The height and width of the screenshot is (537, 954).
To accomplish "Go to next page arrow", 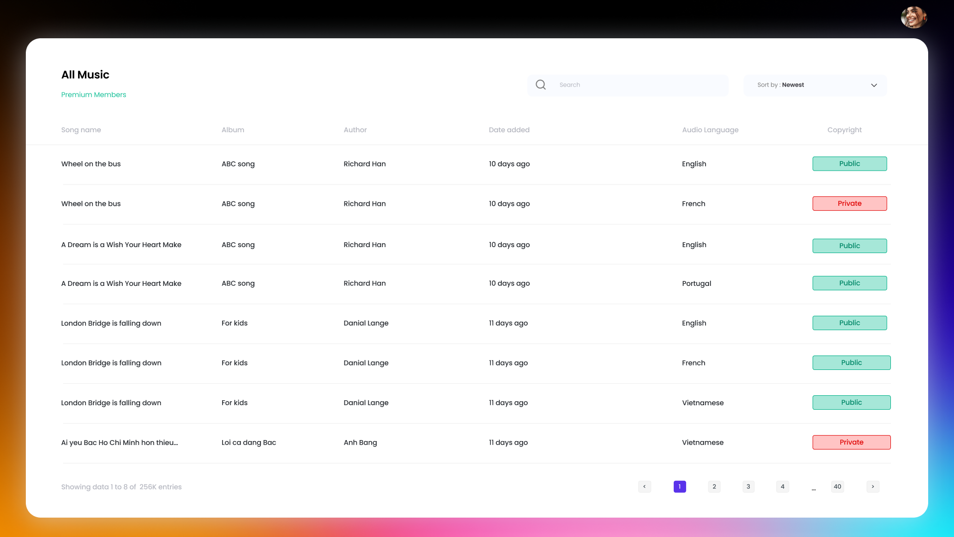I will point(873,487).
